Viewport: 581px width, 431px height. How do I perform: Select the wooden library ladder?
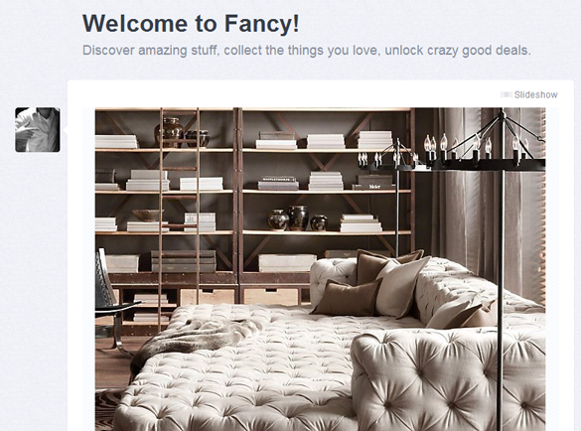coord(179,218)
